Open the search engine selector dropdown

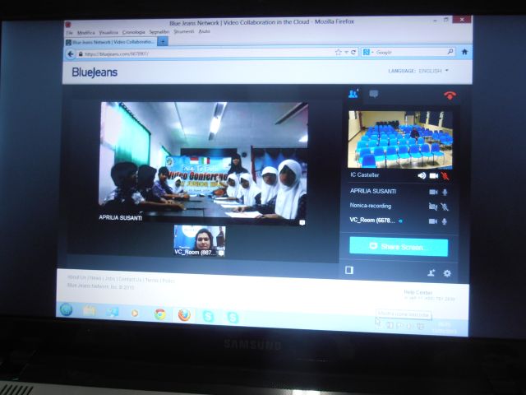(367, 52)
